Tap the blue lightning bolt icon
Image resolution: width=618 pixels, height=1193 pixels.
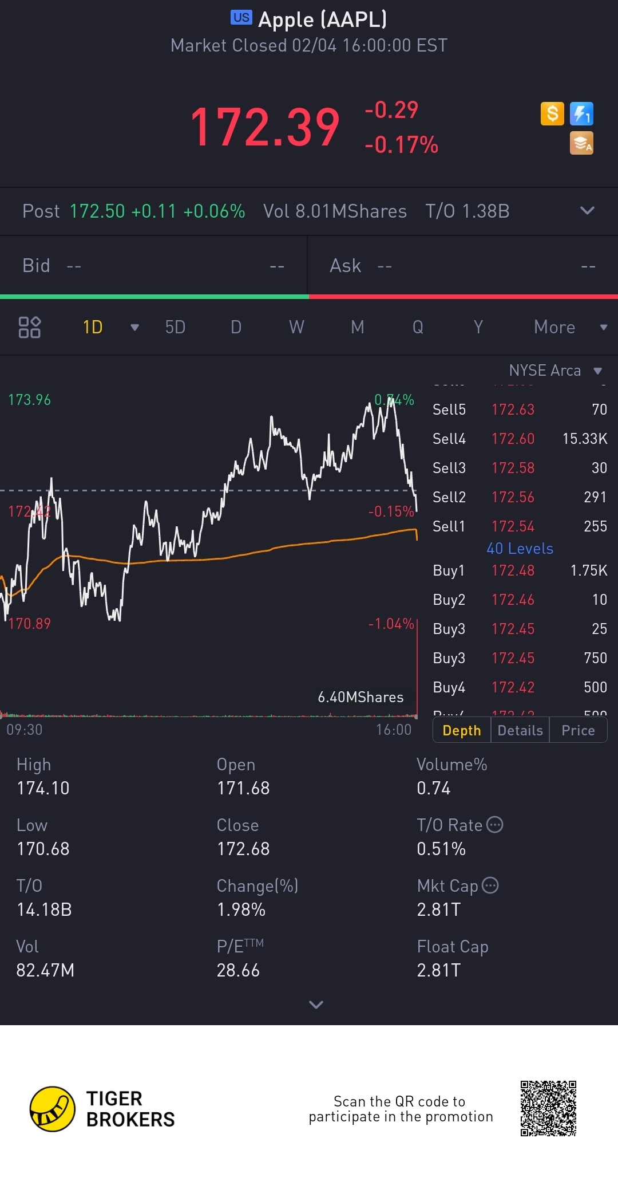click(x=581, y=113)
